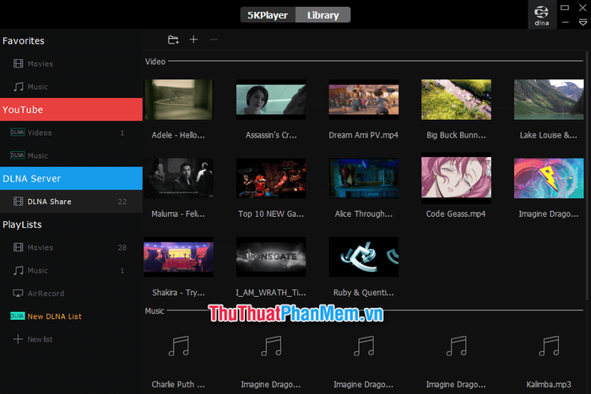Screen dimensions: 591x394
Task: Select the YouTube section header
Action: click(71, 110)
